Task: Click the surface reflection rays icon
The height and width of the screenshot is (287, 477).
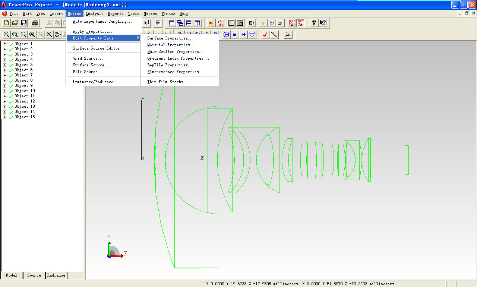Action: pos(288,35)
